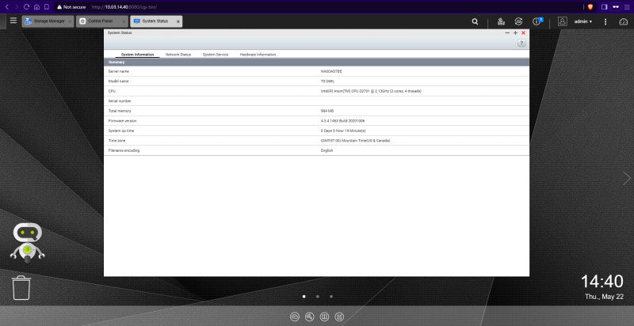
Task: Select the third desktop page dot
Action: pyautogui.click(x=331, y=296)
